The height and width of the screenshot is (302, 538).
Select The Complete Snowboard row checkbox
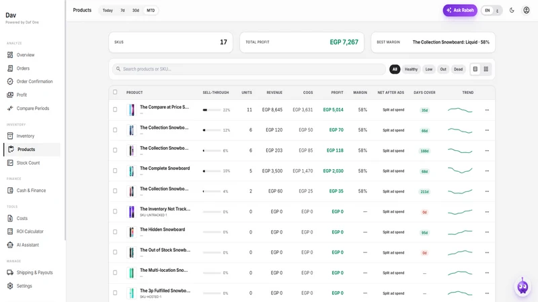tap(115, 170)
